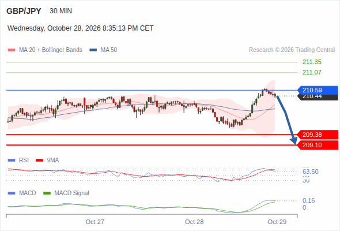Screen dimensions: 340x231
Task: Click the MACD zero axis label
Action: pyautogui.click(x=304, y=207)
